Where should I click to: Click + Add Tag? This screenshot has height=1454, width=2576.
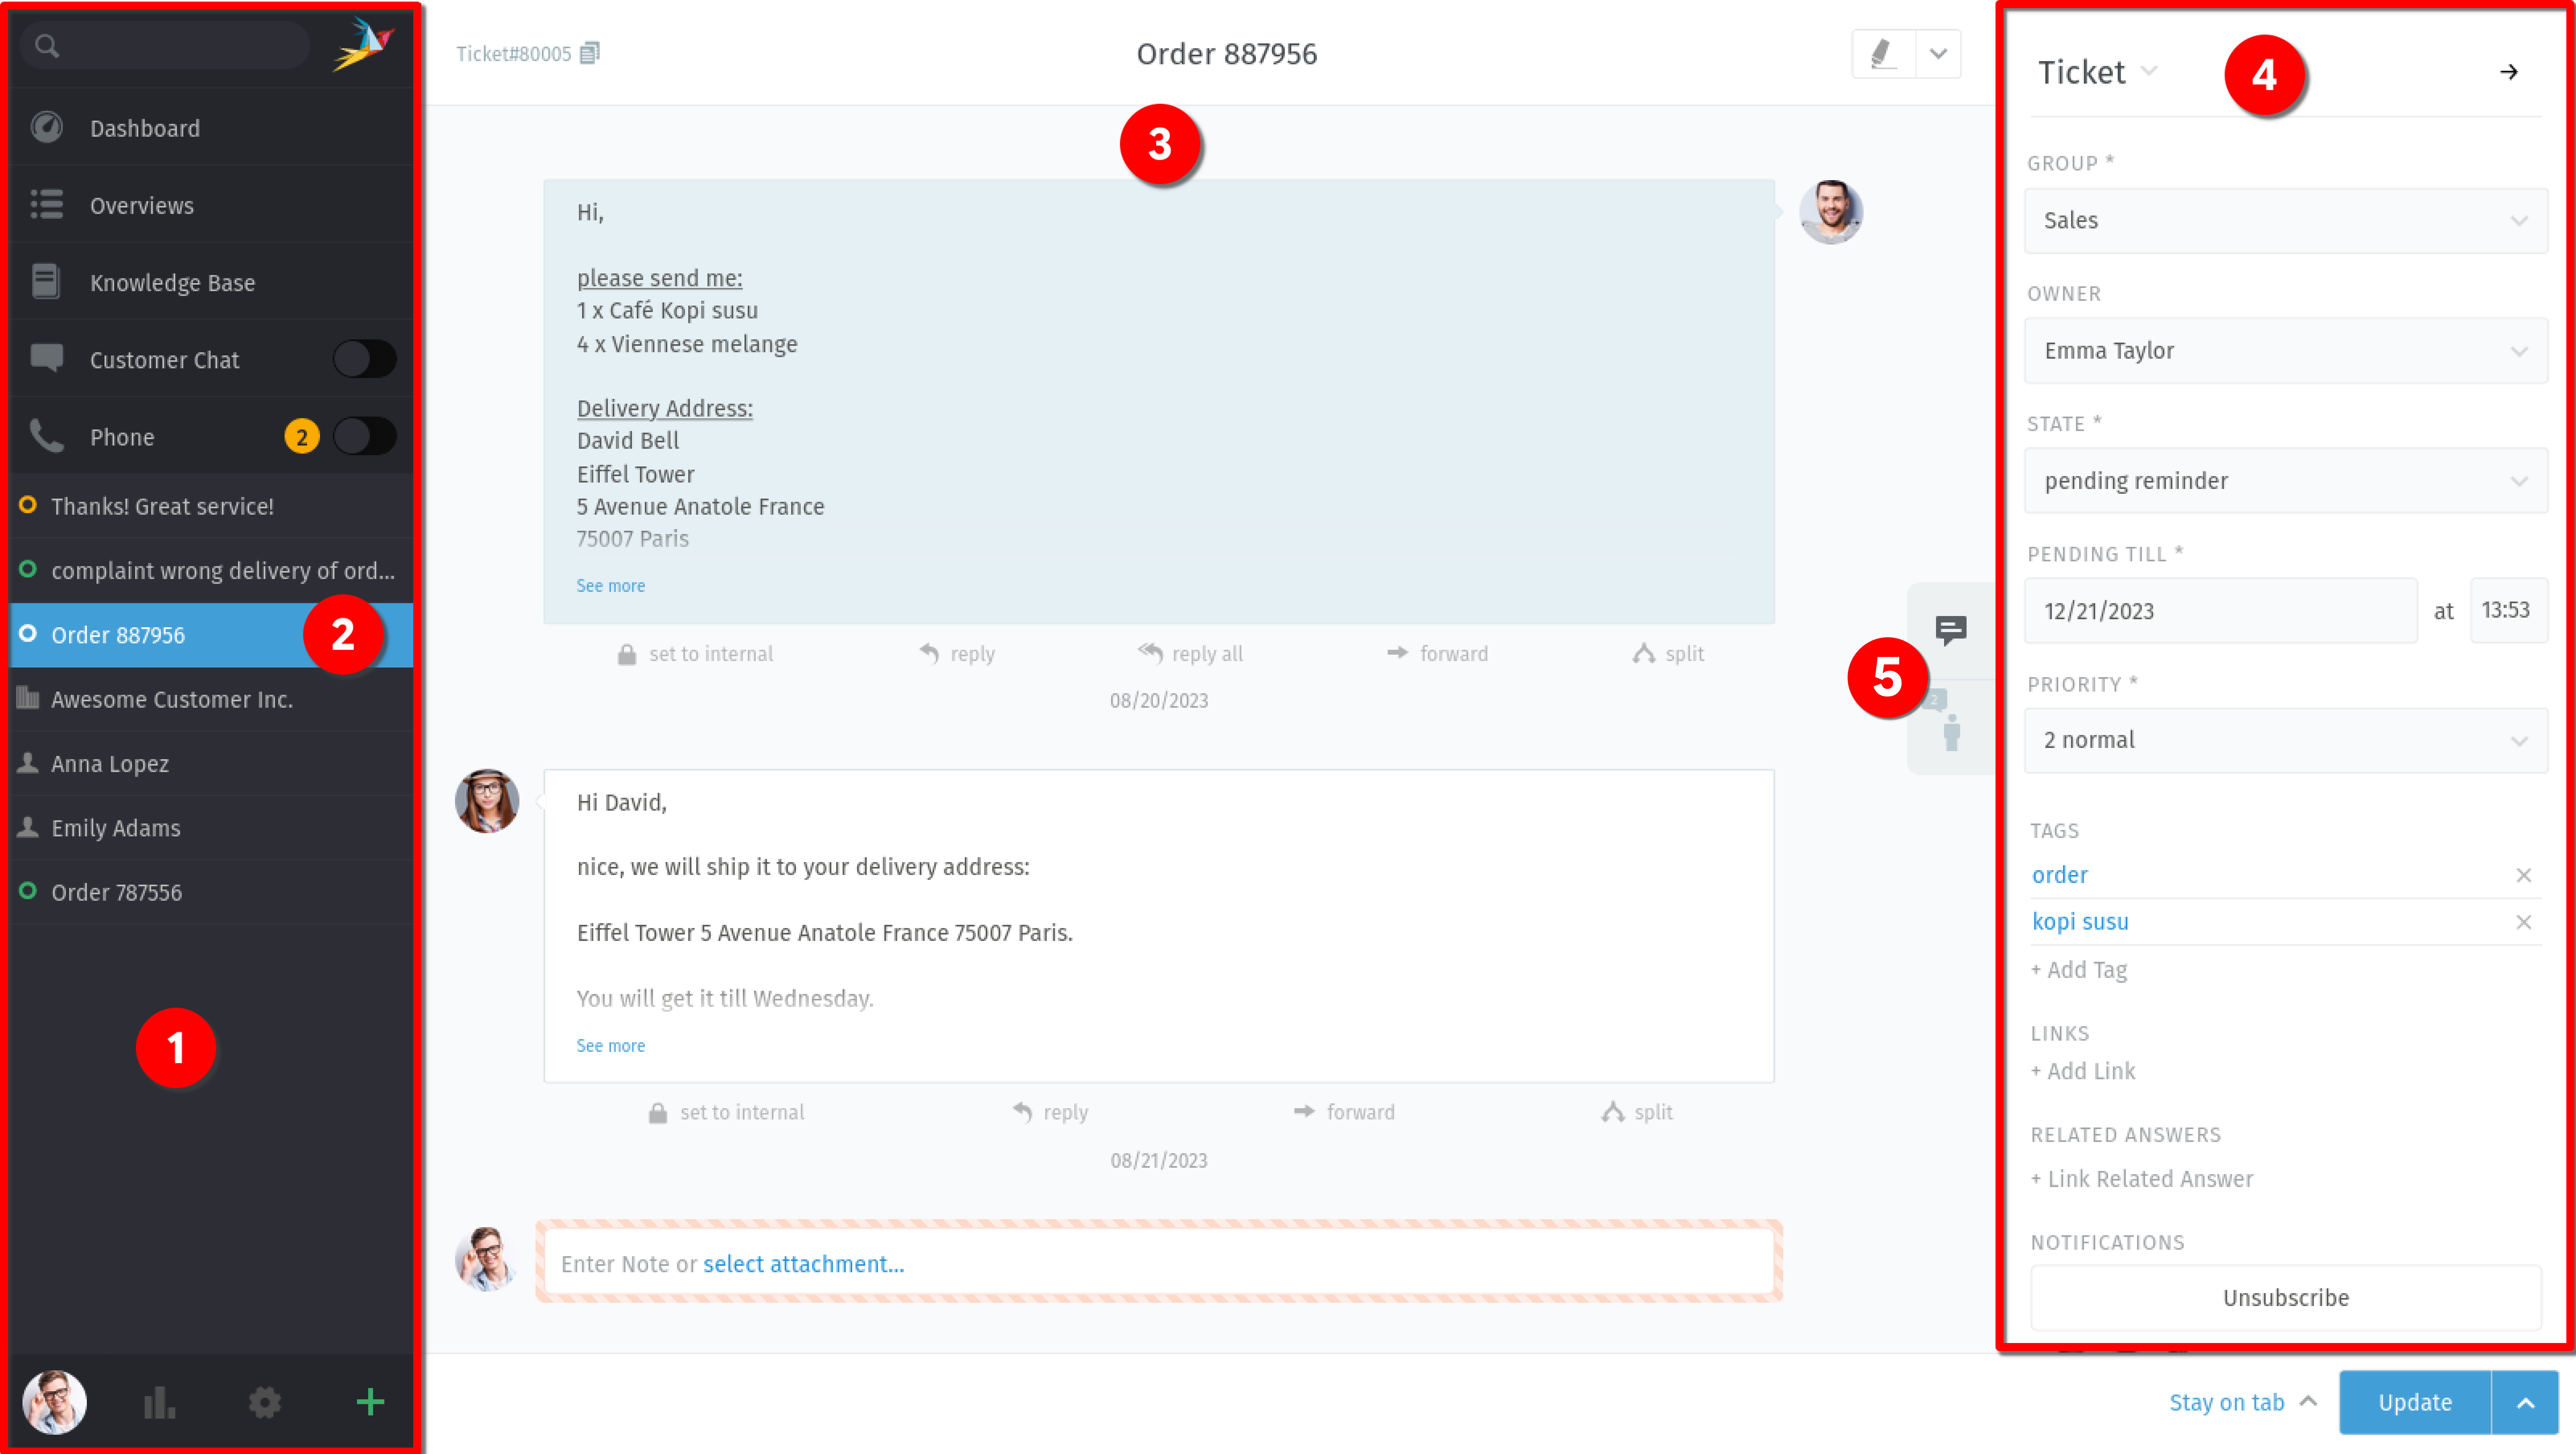click(x=2079, y=970)
